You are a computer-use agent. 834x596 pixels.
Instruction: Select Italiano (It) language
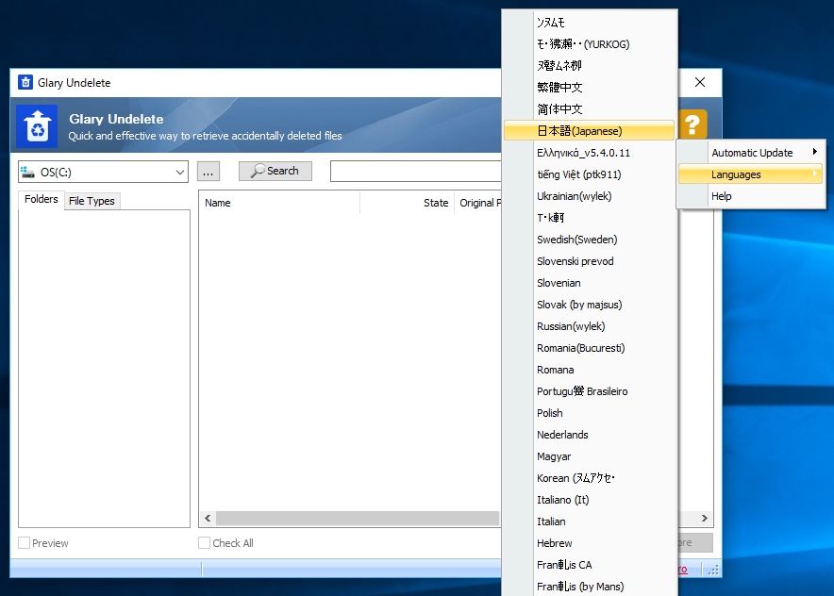(x=590, y=500)
